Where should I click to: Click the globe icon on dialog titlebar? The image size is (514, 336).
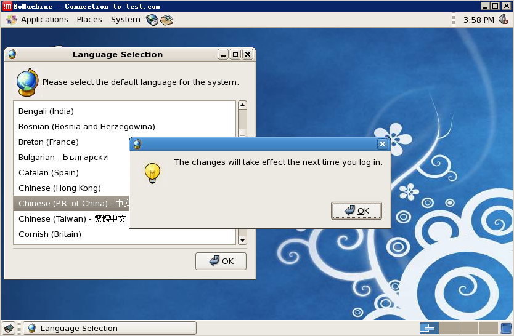click(137, 144)
